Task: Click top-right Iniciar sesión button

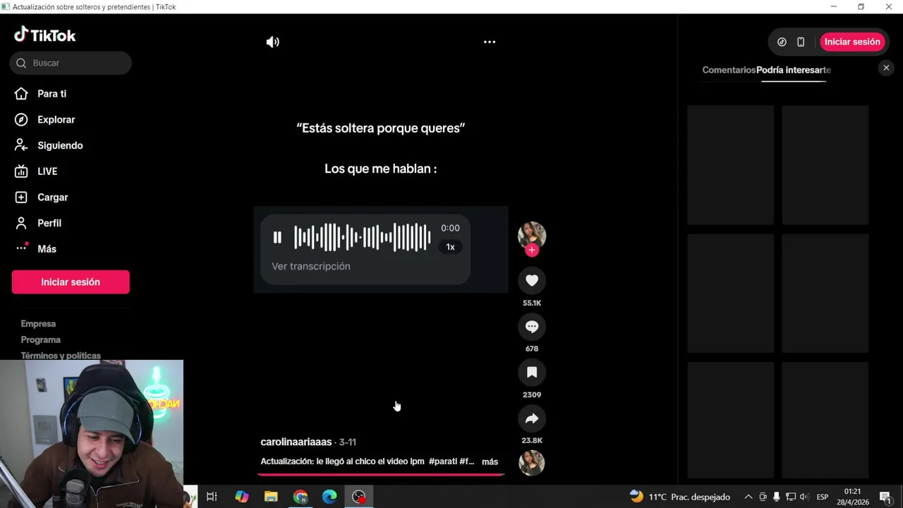Action: [x=852, y=42]
